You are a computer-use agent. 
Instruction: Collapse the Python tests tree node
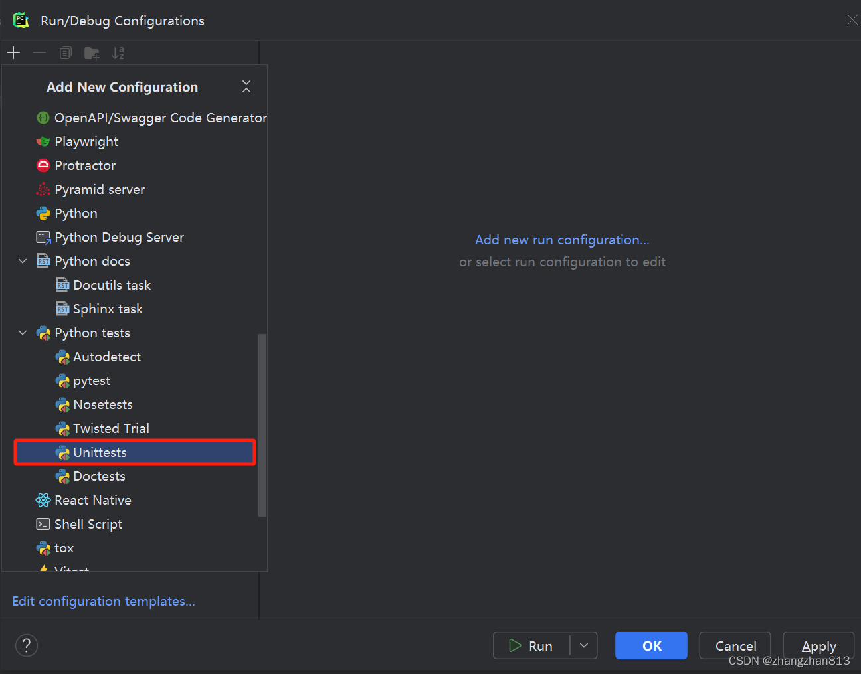click(x=23, y=333)
